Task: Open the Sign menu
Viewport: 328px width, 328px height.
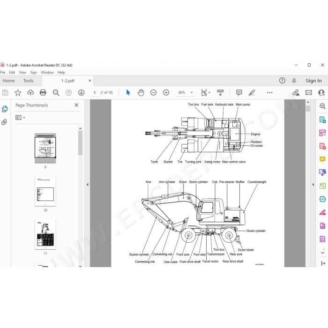Action: tap(33, 72)
